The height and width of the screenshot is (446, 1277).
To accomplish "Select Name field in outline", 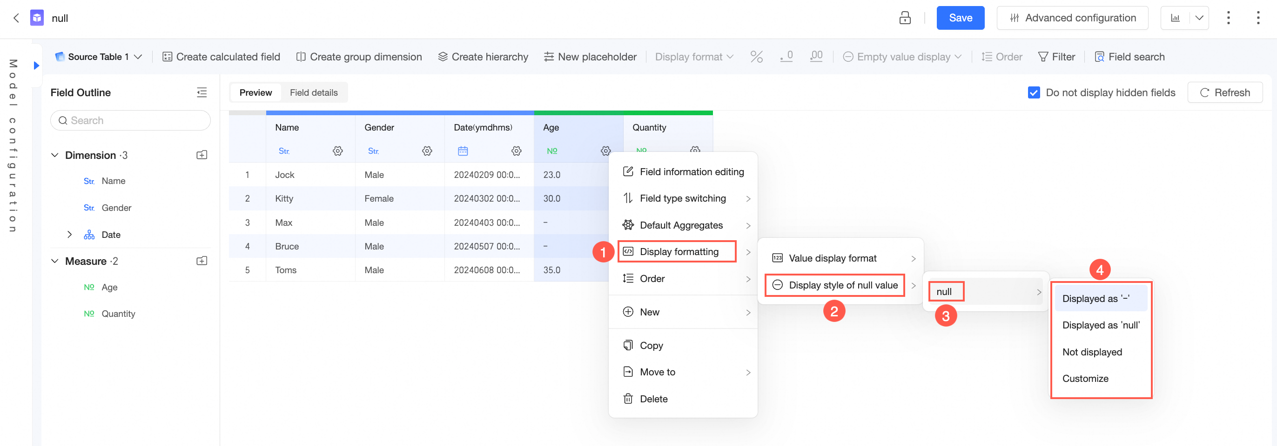I will pyautogui.click(x=114, y=181).
